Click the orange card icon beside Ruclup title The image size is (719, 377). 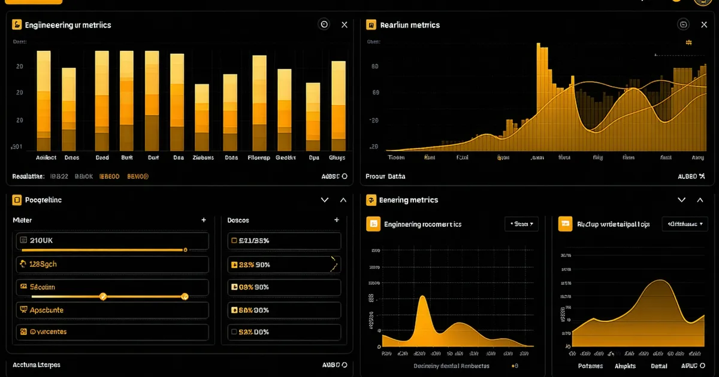pyautogui.click(x=565, y=224)
